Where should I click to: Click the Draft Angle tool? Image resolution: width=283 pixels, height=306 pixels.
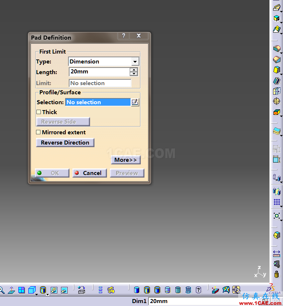tap(276, 70)
